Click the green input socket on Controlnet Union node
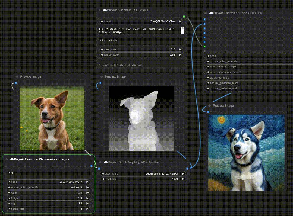This screenshot has height=216, width=293. point(204,46)
